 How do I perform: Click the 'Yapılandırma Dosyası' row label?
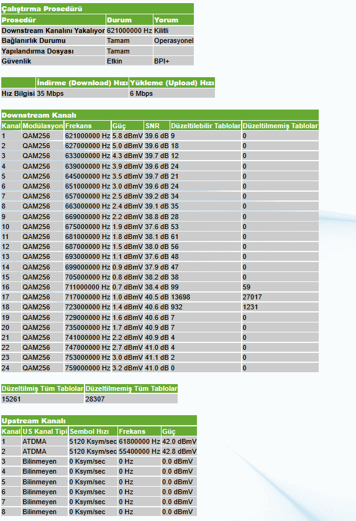[x=53, y=51]
